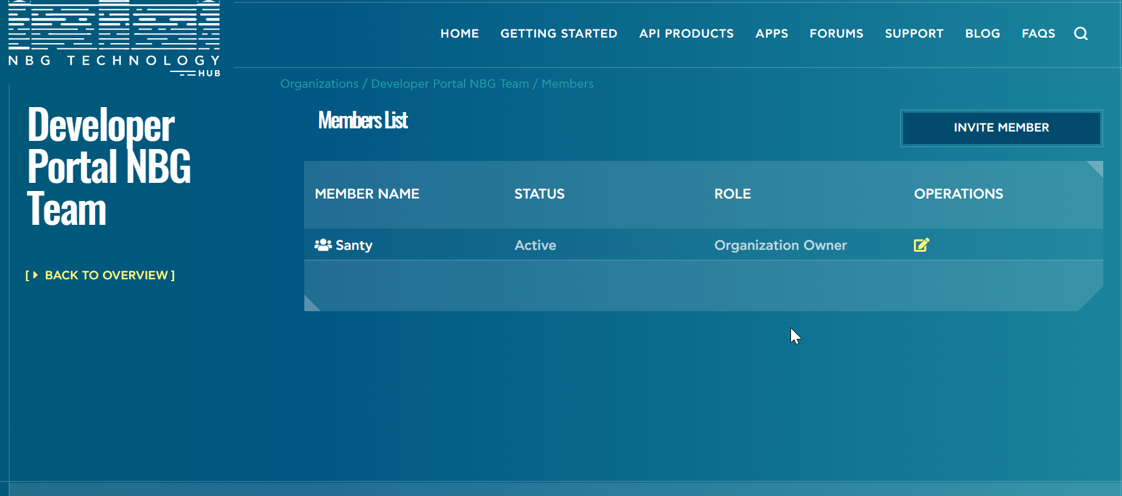Viewport: 1122px width, 496px height.
Task: Open the FAQs page
Action: tap(1038, 34)
